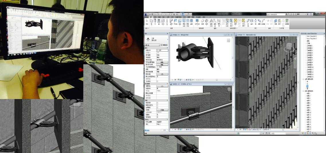Toggle the 注释裁剪 checkbox in Properties
Viewport: 326px width, 153px height.
coord(157,107)
